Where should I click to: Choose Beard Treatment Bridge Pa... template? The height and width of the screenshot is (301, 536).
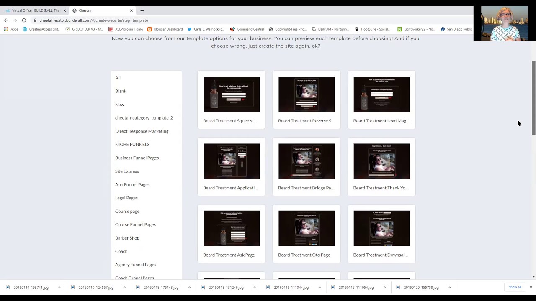307,167
